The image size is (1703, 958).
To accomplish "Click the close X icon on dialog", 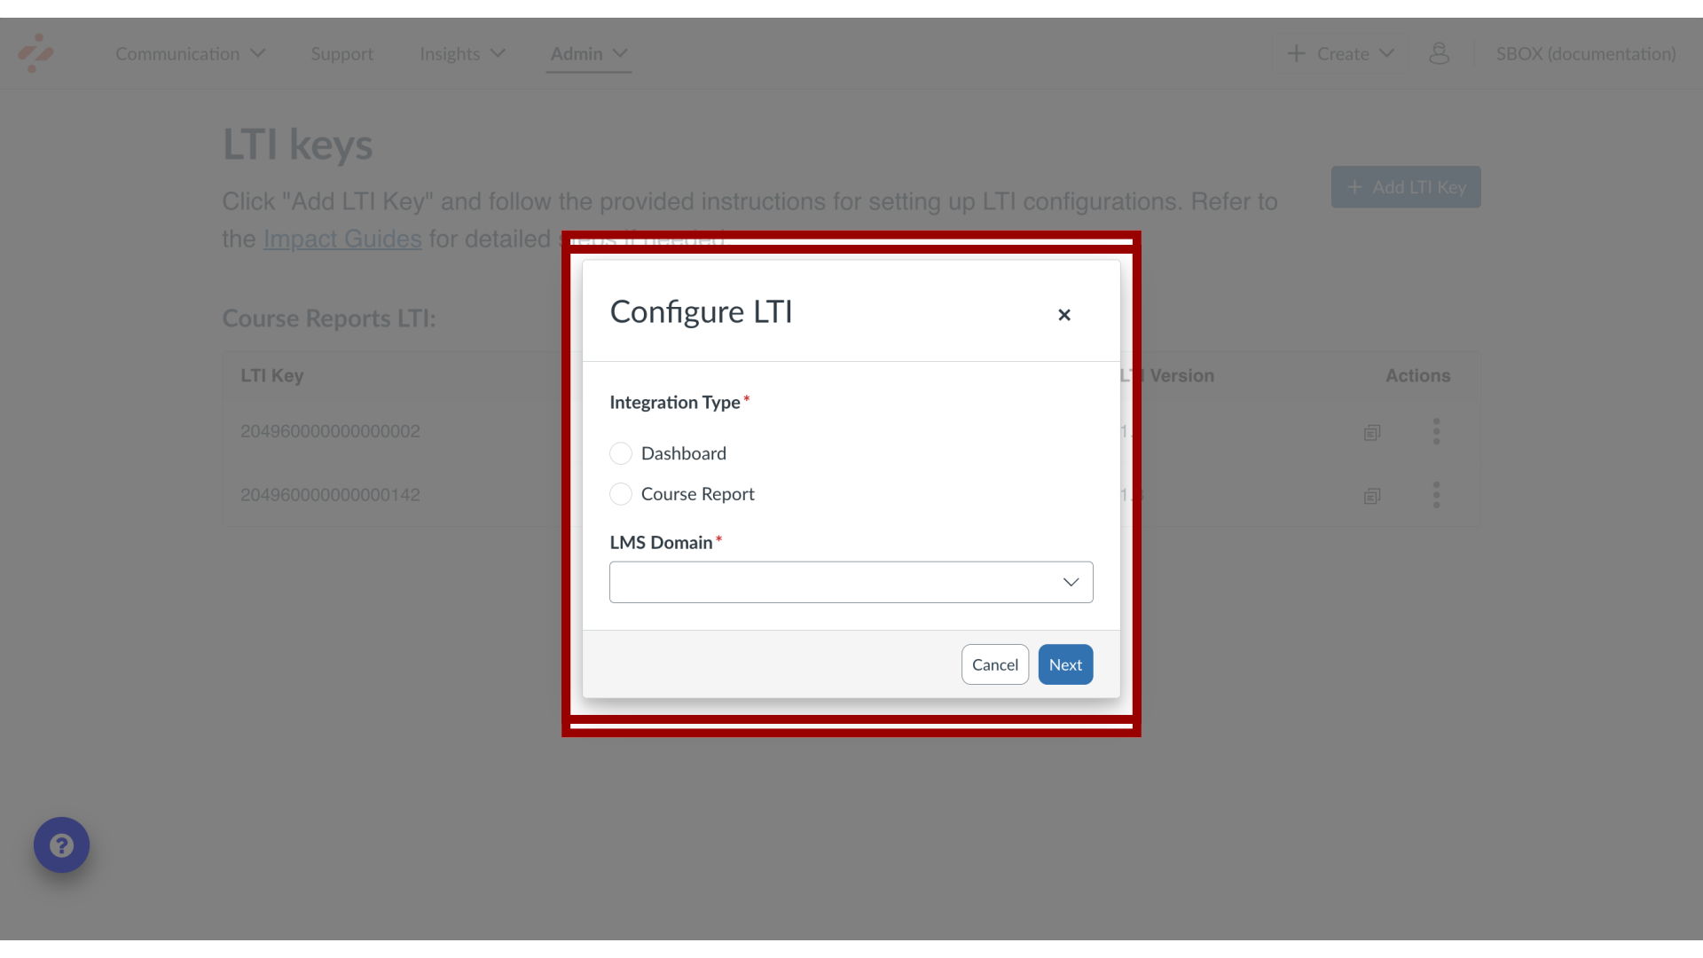I will coord(1063,313).
